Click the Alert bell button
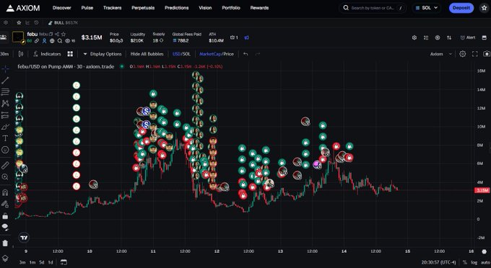The width and height of the screenshot is (491, 268). coord(467,37)
